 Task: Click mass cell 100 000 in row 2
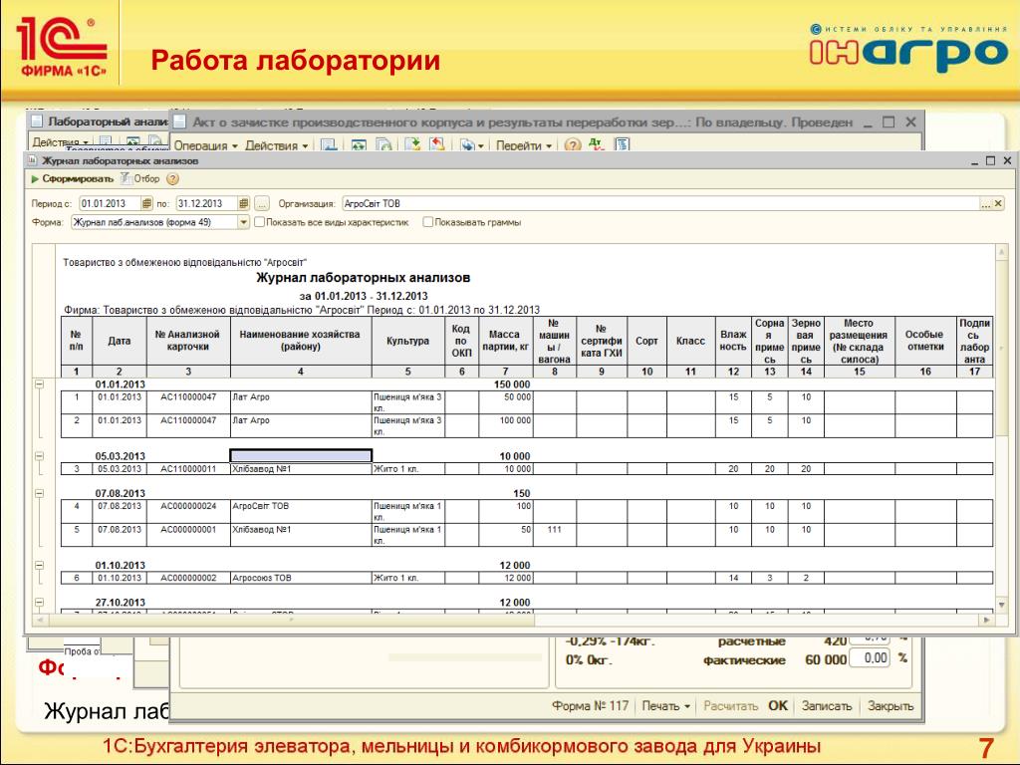pos(505,425)
